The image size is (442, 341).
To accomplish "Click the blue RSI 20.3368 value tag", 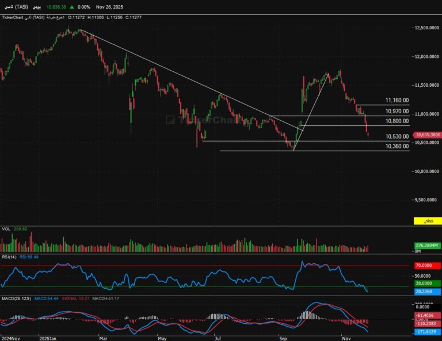I will (427, 292).
